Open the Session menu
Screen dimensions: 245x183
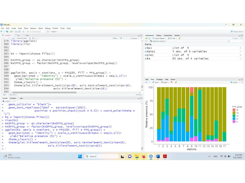[x=33, y=28]
